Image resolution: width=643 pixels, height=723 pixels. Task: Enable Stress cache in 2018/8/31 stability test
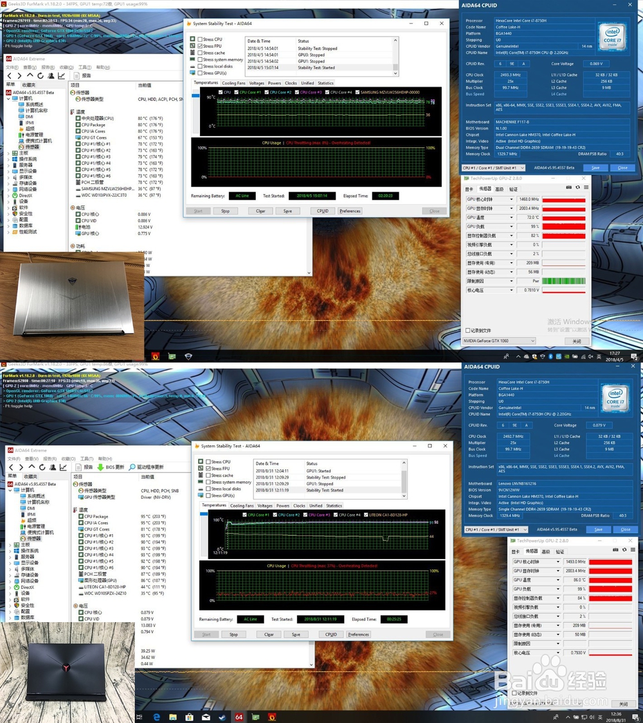(x=208, y=475)
